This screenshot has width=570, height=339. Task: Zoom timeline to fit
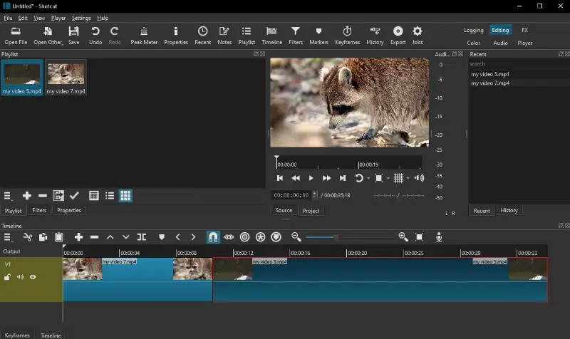pos(420,237)
